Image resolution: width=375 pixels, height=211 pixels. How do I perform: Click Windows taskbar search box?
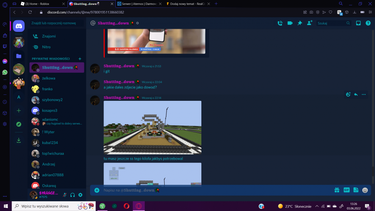[54, 206]
